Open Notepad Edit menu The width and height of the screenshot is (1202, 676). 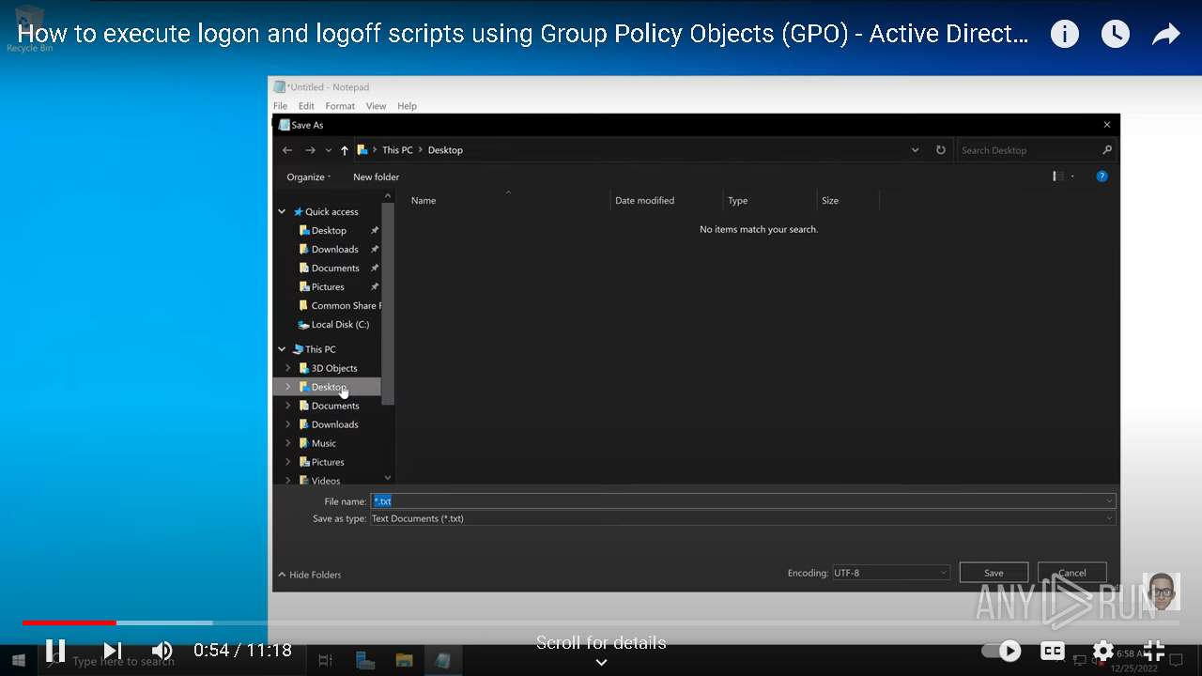306,106
